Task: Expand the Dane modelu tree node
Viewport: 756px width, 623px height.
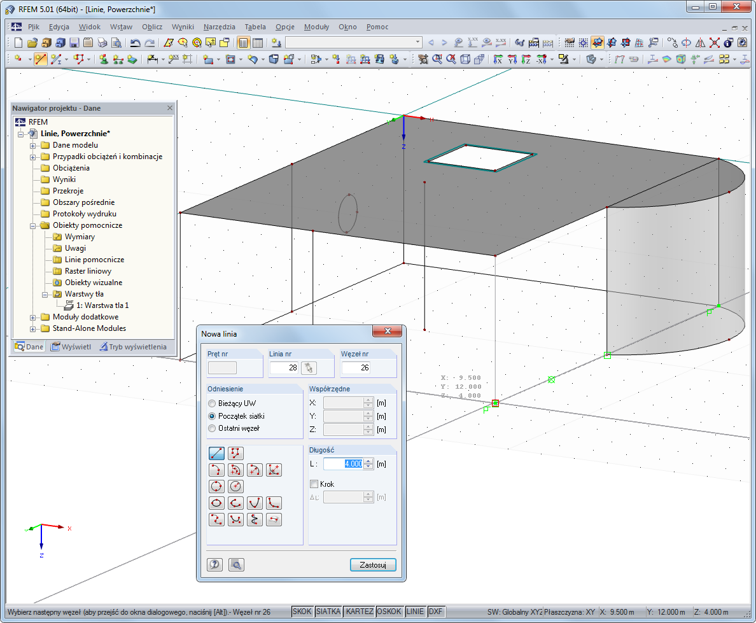Action: 32,145
